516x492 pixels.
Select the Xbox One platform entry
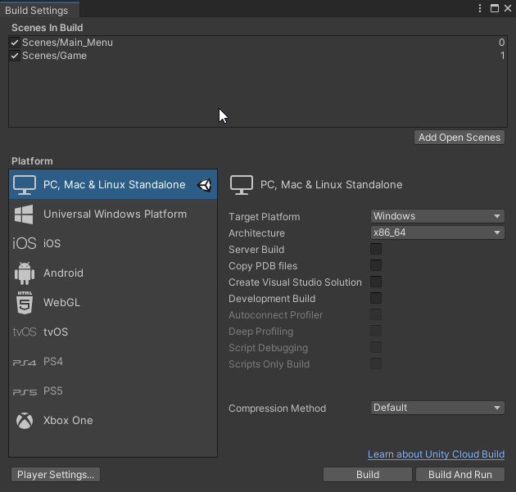coord(113,420)
